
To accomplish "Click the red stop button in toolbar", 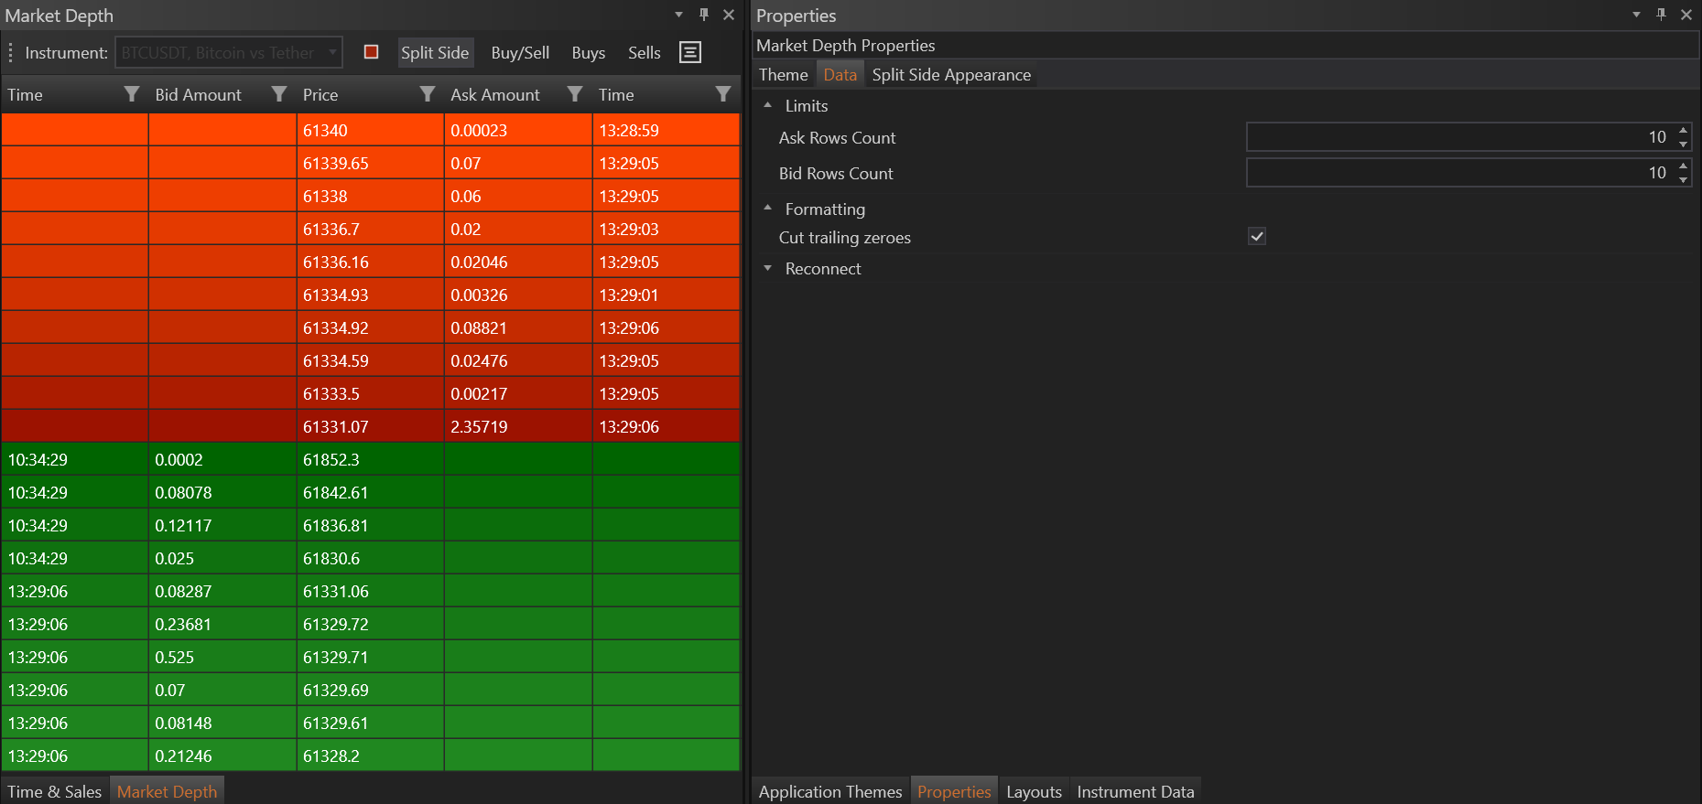I will click(371, 52).
